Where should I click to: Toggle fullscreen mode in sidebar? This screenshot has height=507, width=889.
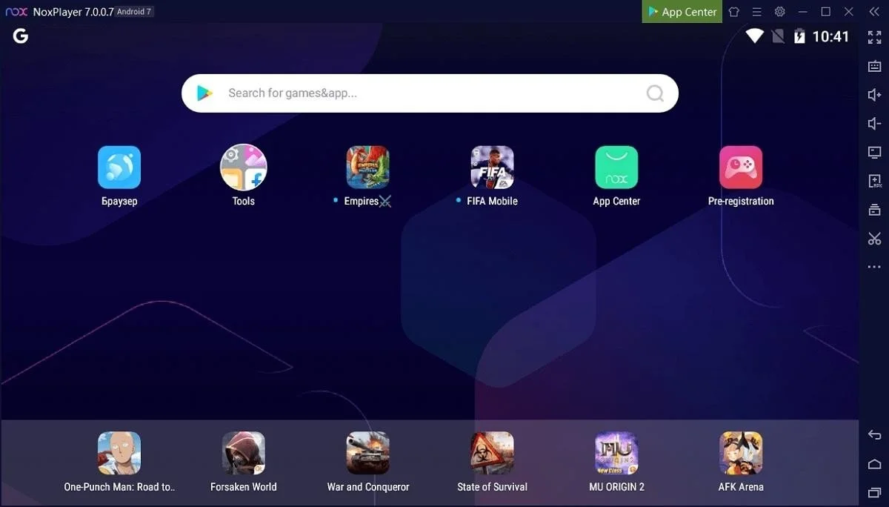click(874, 37)
